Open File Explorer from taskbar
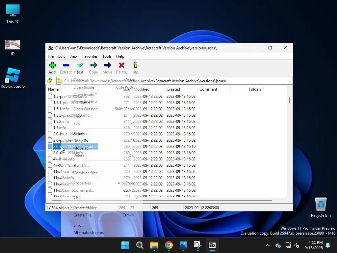The image size is (337, 253). tap(154, 245)
